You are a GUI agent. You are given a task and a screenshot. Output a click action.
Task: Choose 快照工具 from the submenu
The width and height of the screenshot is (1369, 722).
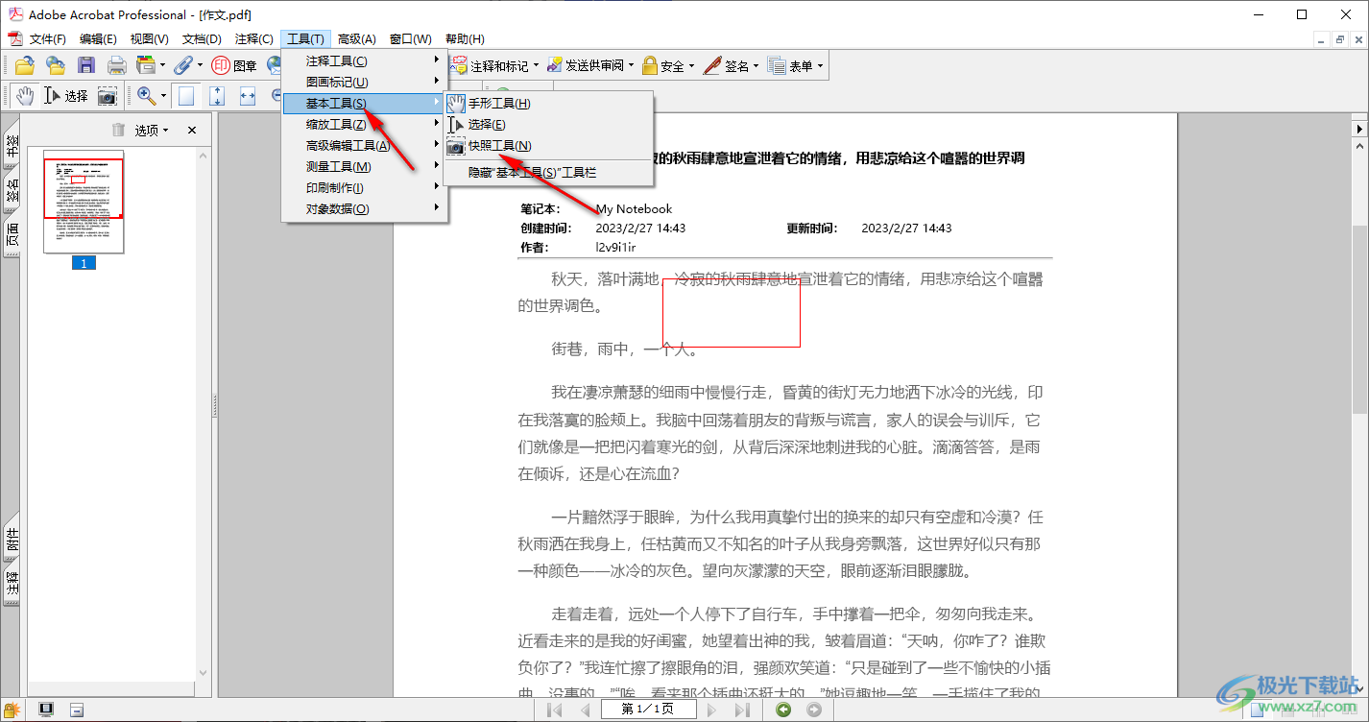pyautogui.click(x=499, y=146)
